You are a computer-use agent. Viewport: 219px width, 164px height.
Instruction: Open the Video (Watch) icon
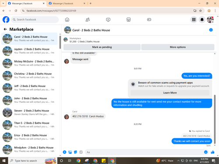108,20
